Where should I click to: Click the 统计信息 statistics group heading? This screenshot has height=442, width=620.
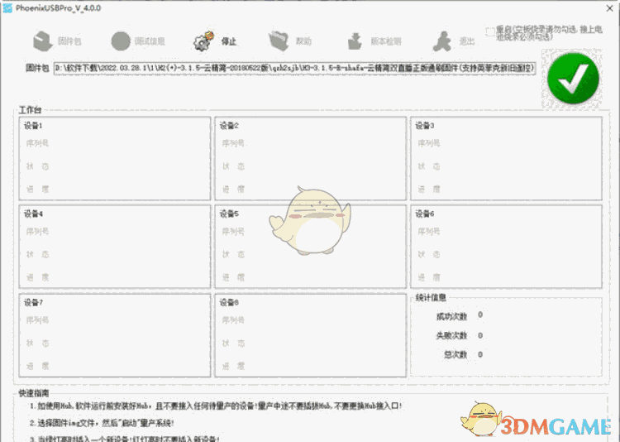(x=431, y=297)
